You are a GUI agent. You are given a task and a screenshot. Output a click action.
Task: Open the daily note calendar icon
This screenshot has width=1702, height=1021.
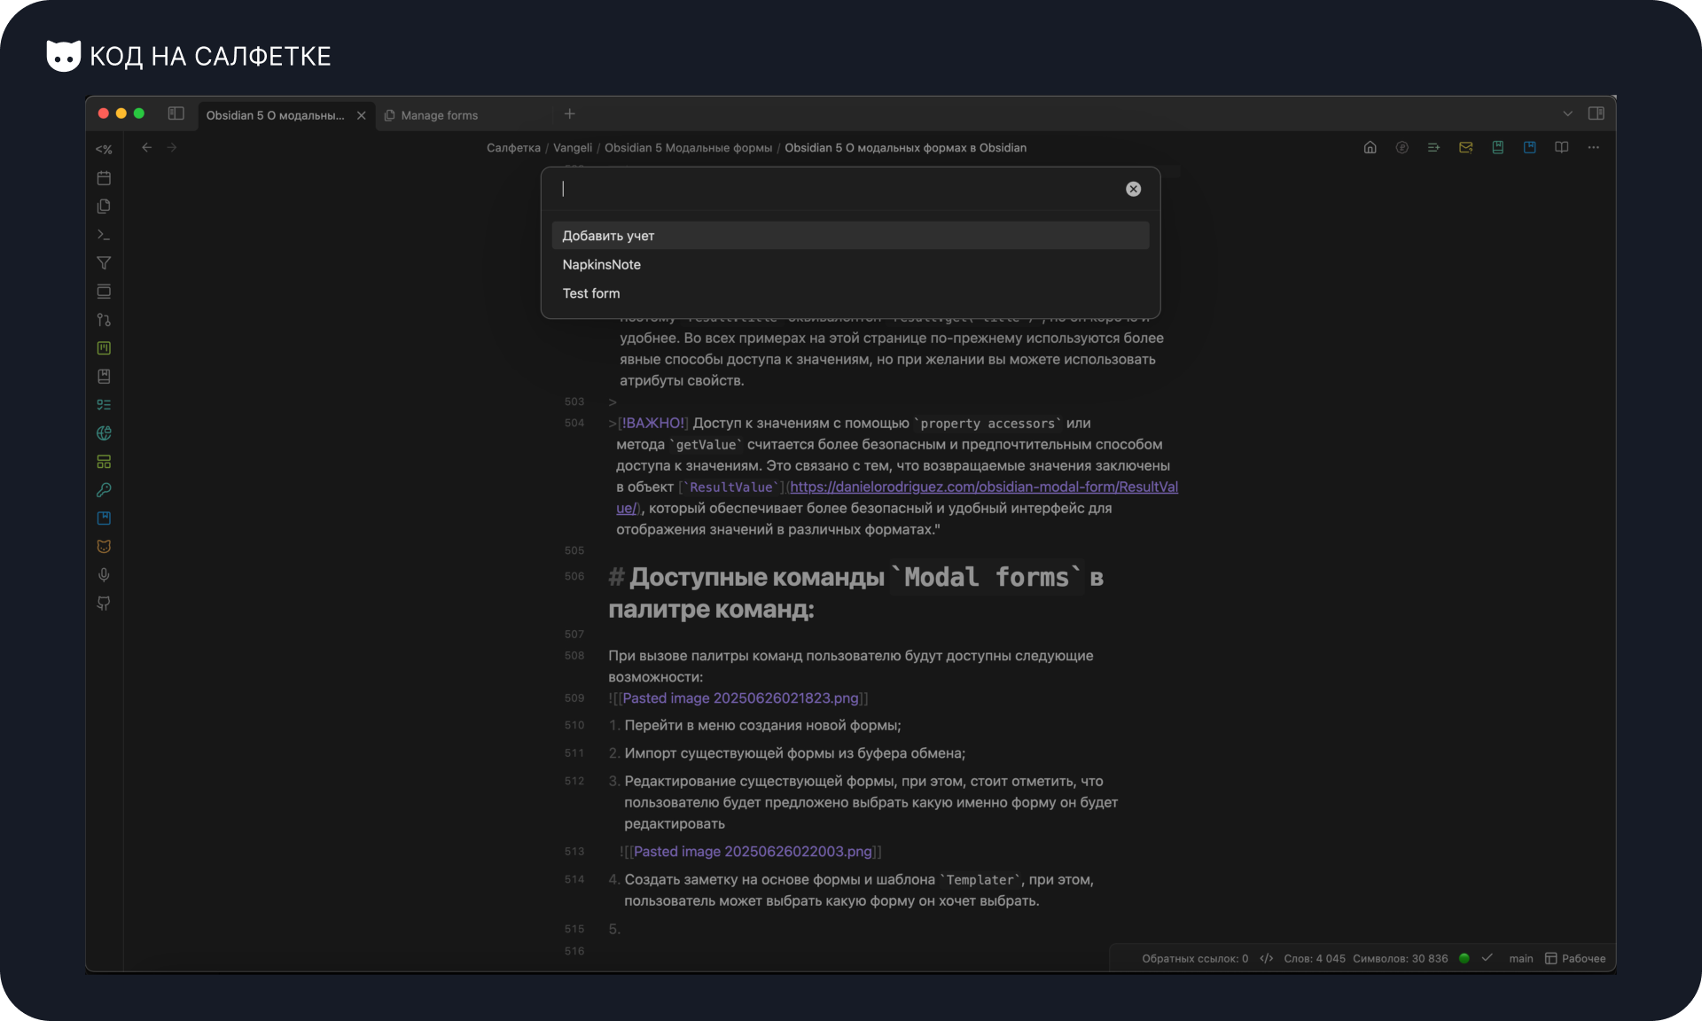click(x=104, y=178)
